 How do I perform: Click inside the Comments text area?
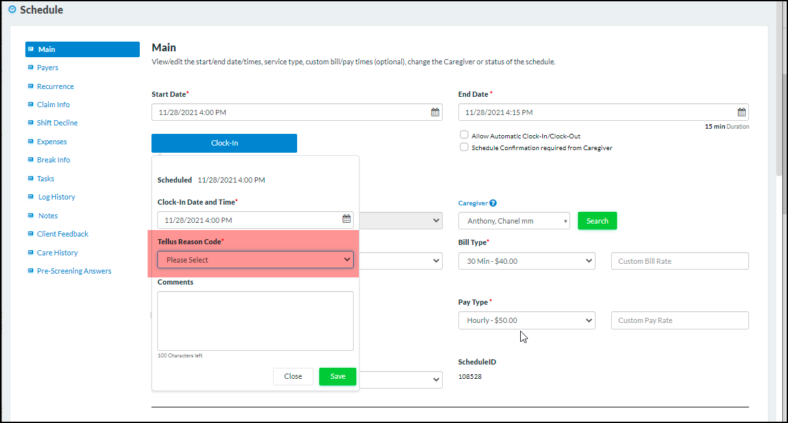tap(256, 321)
